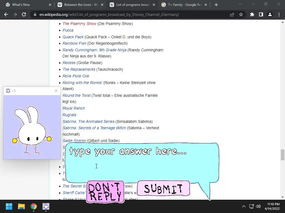Viewport: 285px width, 213px height.
Task: Close the List of programs tab
Action: point(154,5)
